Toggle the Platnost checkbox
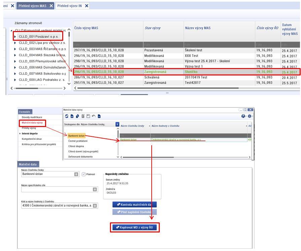This screenshot has width=301, height=251. [83, 174]
